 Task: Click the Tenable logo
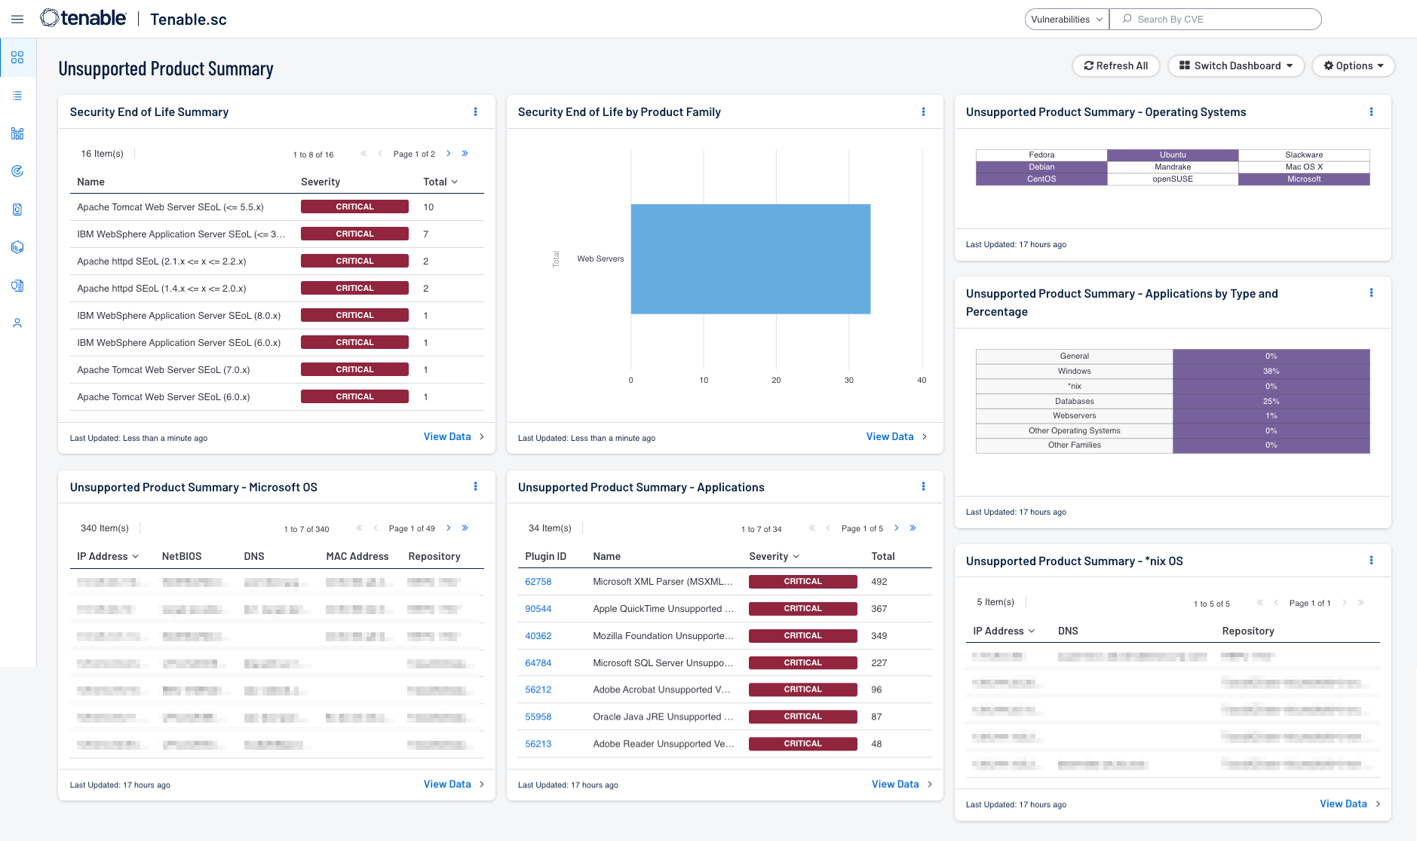click(83, 18)
